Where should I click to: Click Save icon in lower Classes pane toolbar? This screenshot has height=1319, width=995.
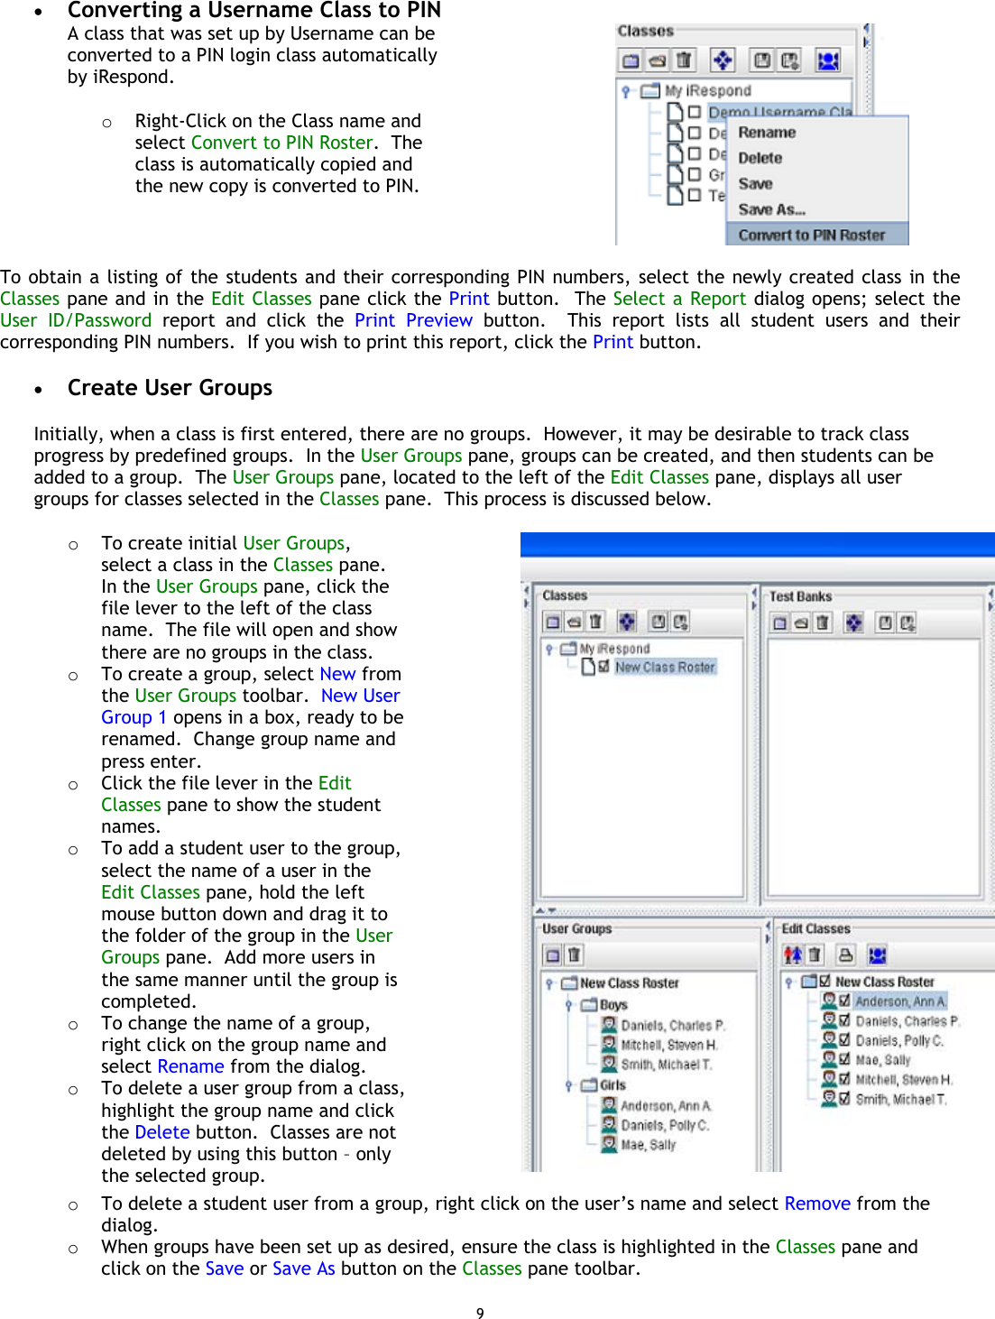pyautogui.click(x=659, y=622)
